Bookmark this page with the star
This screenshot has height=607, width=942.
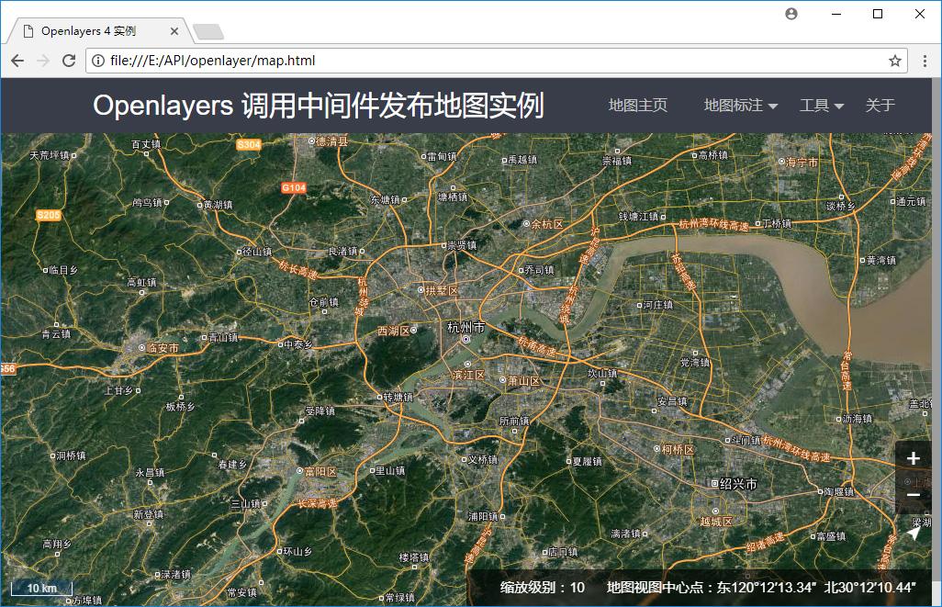point(895,61)
